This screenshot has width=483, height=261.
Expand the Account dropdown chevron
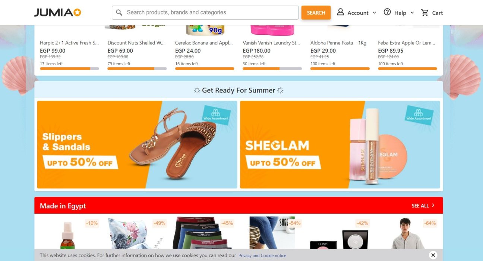tap(374, 13)
